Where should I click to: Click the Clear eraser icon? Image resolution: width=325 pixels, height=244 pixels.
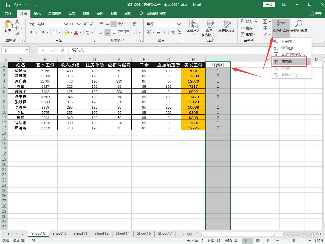265,34
